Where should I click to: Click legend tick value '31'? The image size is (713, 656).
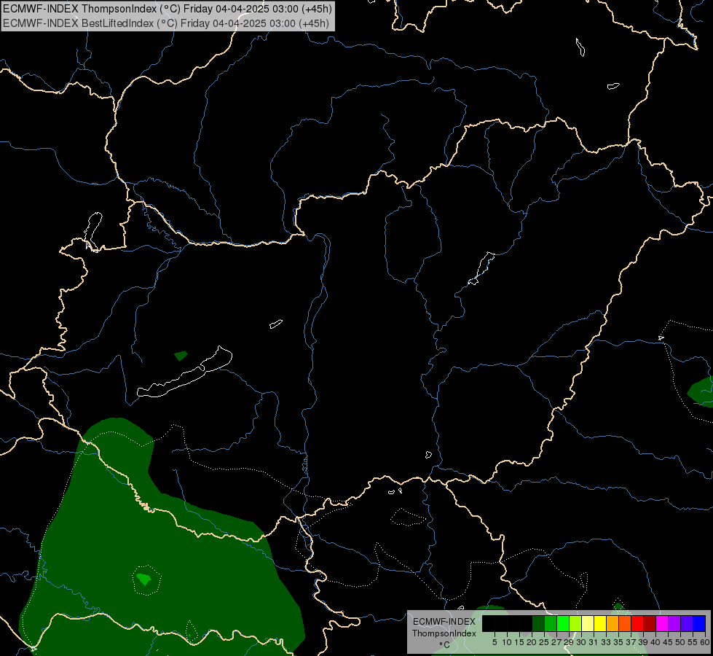(x=594, y=642)
